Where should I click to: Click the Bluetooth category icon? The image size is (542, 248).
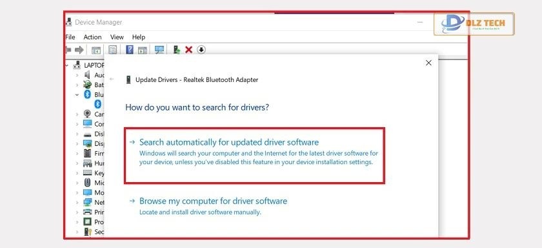click(88, 94)
